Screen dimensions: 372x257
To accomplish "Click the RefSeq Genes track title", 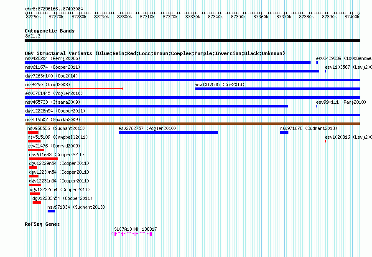I will 42,224.
